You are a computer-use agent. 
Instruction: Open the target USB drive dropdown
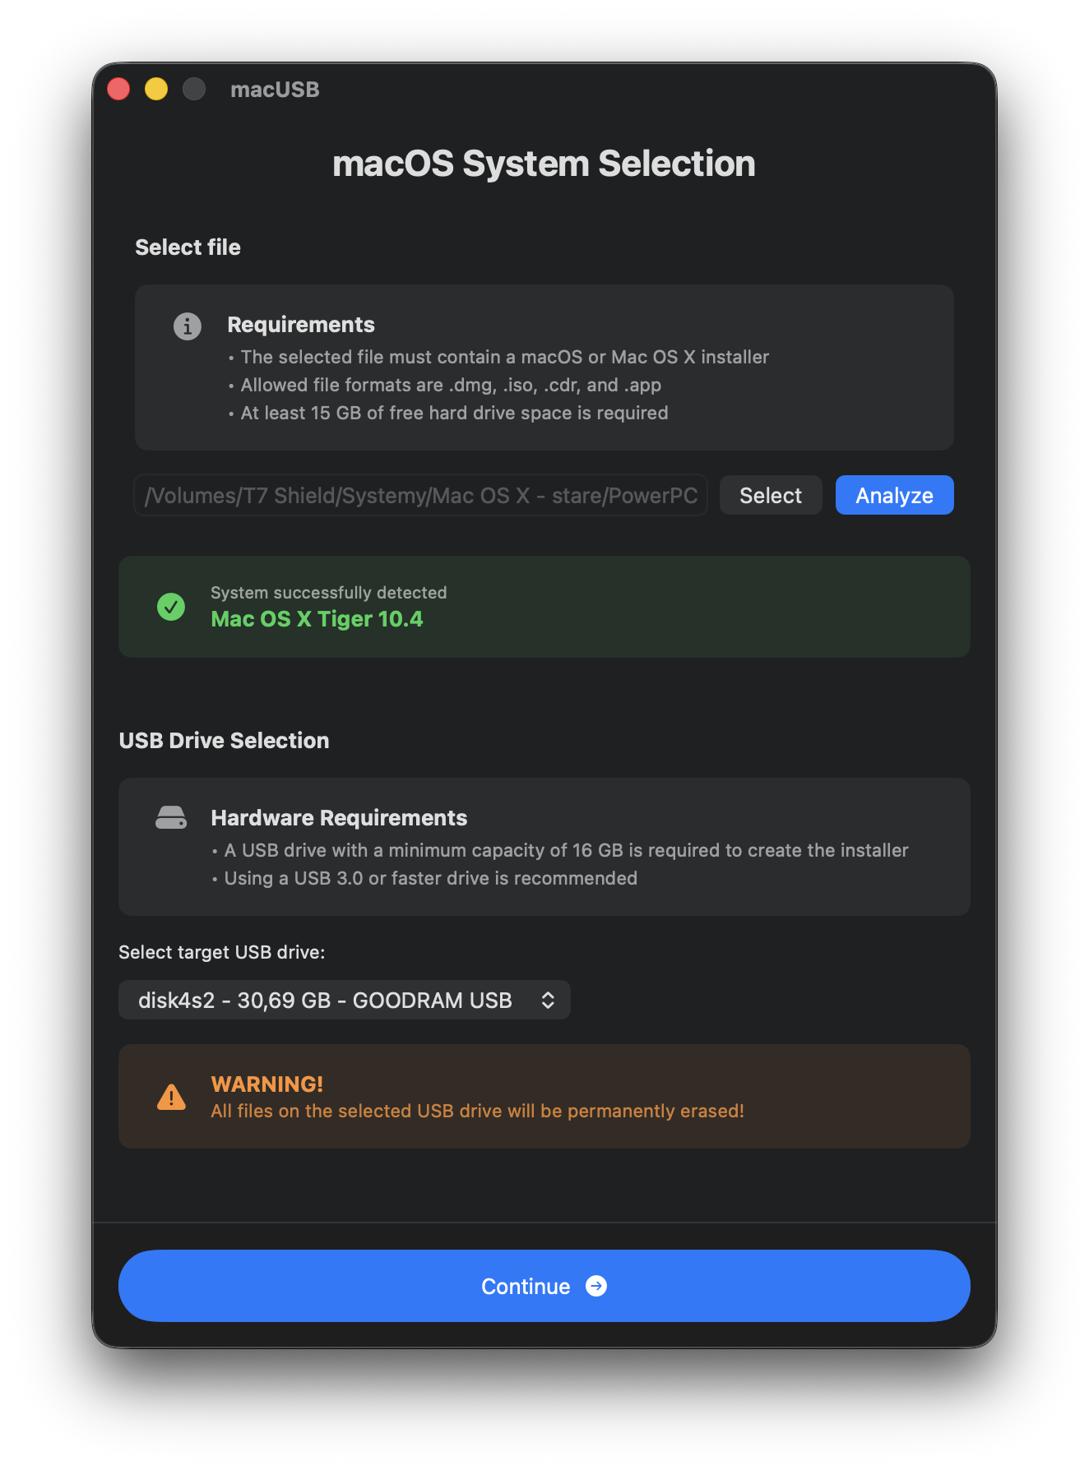click(x=344, y=1000)
